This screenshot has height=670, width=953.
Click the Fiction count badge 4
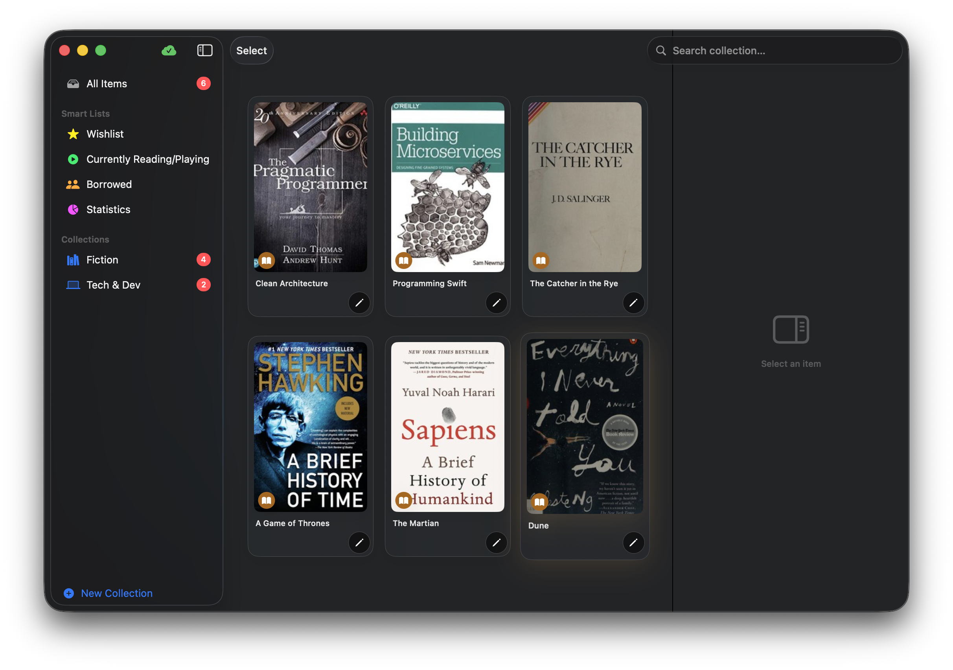tap(203, 260)
